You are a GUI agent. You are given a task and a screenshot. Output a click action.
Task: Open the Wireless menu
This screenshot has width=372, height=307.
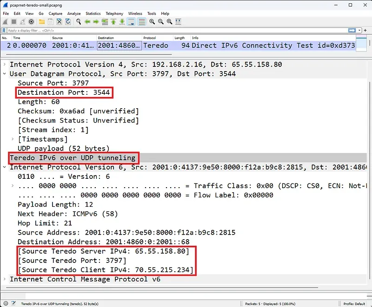coord(135,13)
